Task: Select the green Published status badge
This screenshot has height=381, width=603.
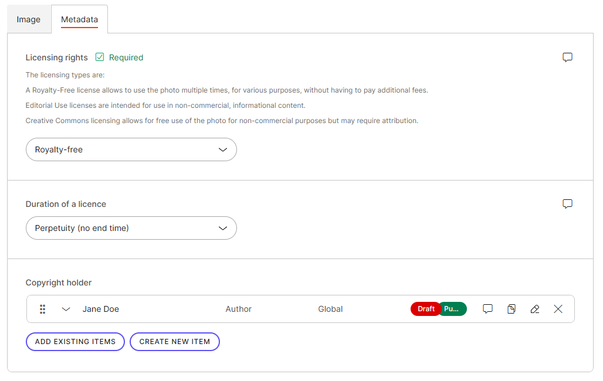Action: click(x=453, y=309)
